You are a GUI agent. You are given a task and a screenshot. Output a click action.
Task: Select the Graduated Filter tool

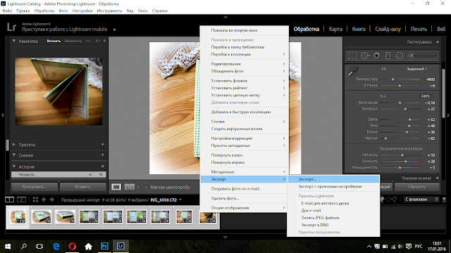click(388, 56)
